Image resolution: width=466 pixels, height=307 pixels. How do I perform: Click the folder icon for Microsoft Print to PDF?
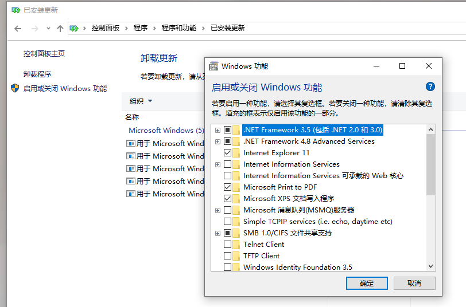click(236, 187)
